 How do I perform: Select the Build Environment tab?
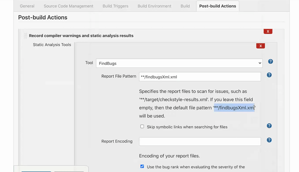coord(154,6)
